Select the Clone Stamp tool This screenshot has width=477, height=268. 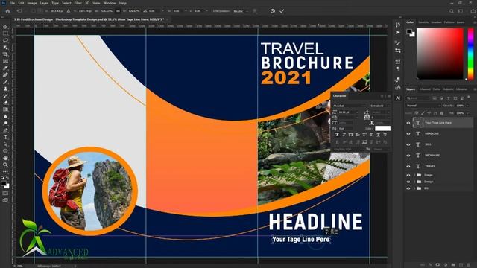pos(5,89)
